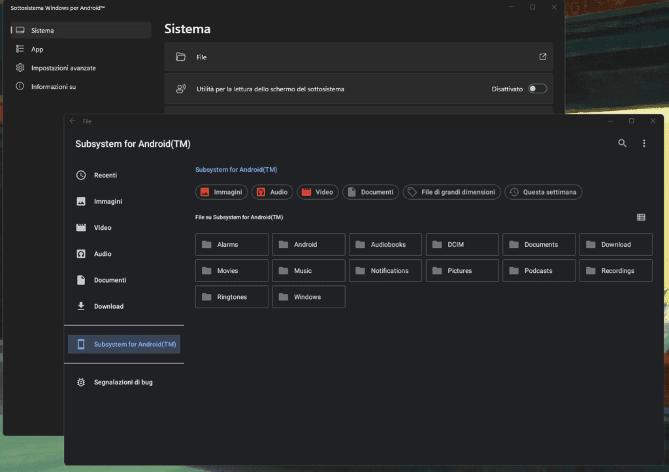
Task: Select Questa settimana filter chip
Action: pyautogui.click(x=543, y=192)
